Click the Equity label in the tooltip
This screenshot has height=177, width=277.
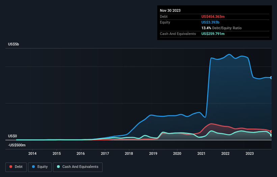point(165,22)
